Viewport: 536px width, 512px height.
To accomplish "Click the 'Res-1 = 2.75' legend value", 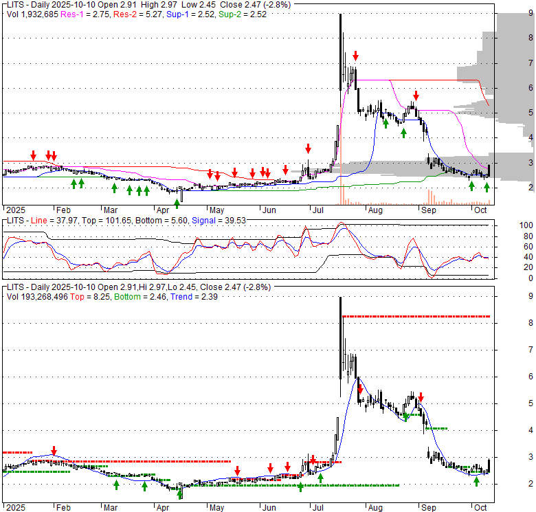I will click(x=85, y=14).
